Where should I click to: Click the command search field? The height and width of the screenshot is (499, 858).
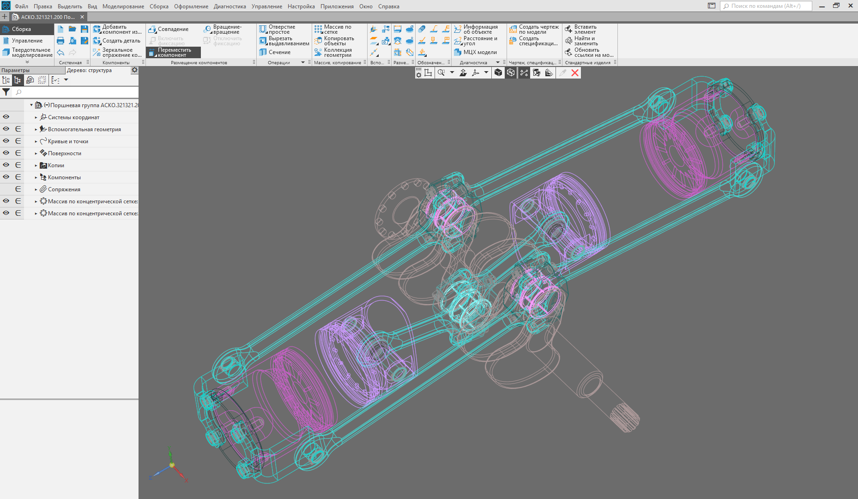(766, 6)
